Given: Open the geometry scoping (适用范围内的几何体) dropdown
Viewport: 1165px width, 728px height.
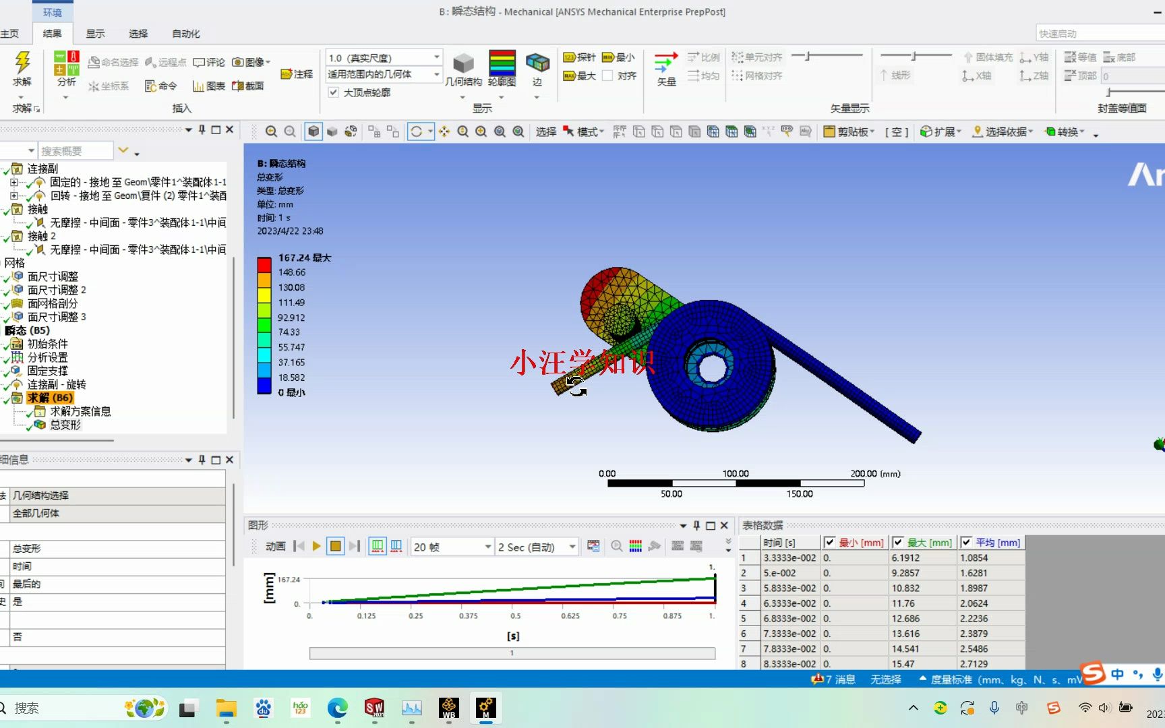Looking at the screenshot, I should (x=384, y=74).
